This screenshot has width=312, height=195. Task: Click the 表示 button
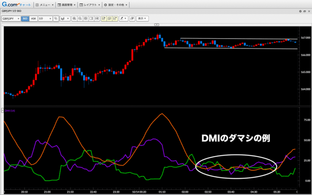pyautogui.click(x=142, y=19)
